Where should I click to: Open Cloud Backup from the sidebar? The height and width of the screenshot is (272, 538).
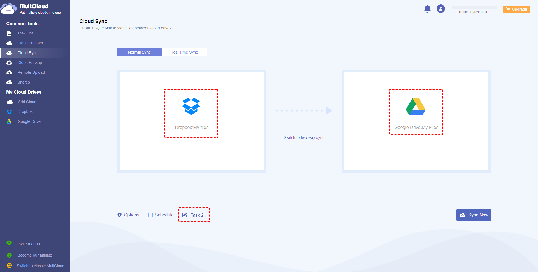coord(30,63)
